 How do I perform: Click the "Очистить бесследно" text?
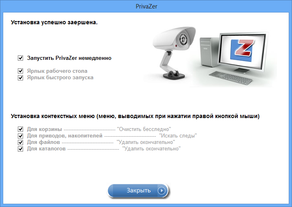pyautogui.click(x=144, y=129)
